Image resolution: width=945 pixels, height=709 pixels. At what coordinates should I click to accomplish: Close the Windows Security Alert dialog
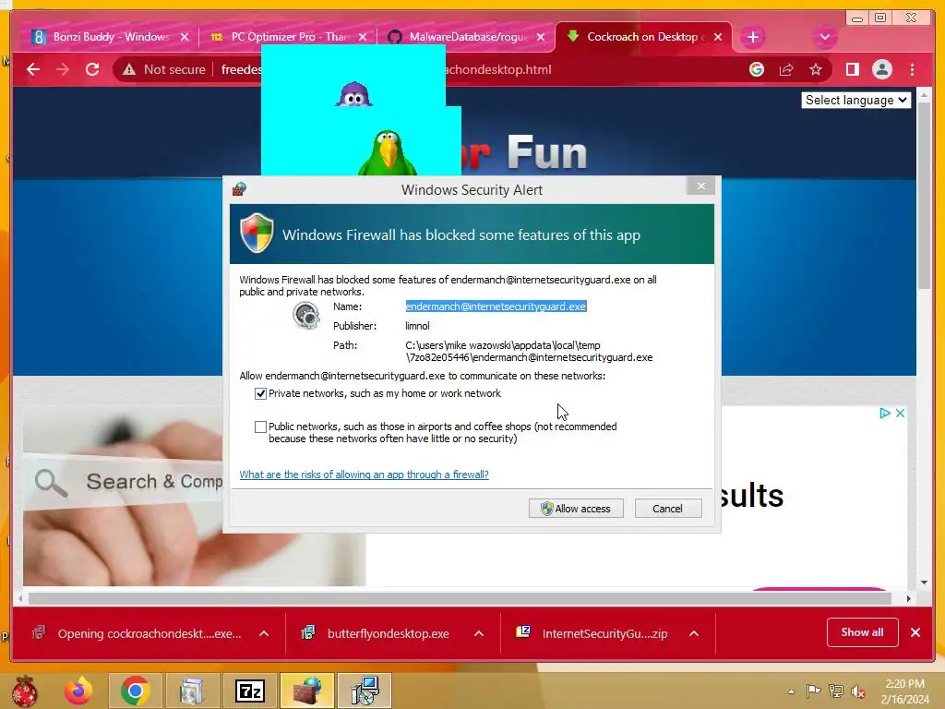(x=701, y=186)
